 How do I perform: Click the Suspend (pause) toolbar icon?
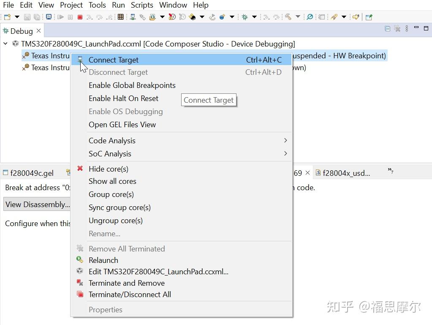click(x=70, y=17)
